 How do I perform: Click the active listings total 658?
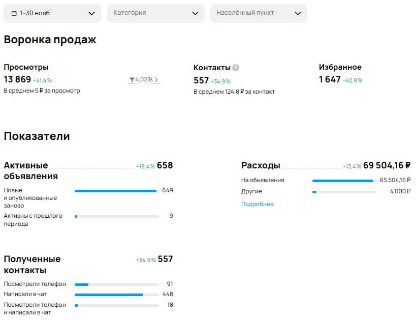[x=165, y=165]
